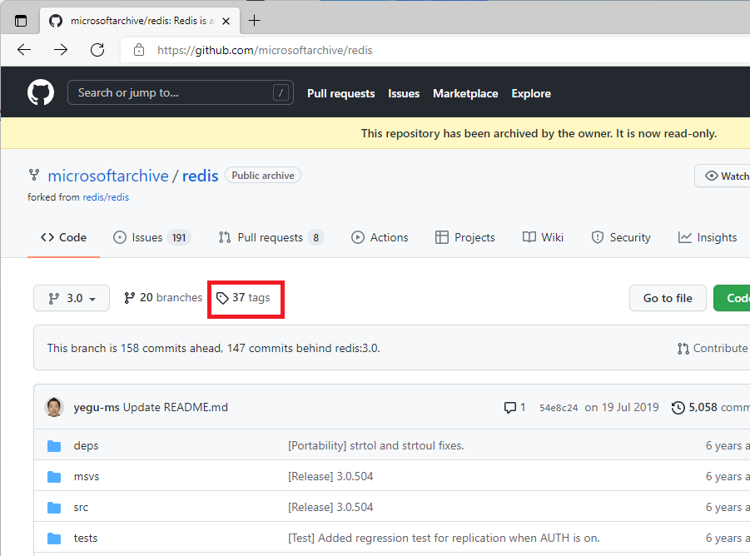Open the tab actions menu icon
The width and height of the screenshot is (750, 556).
click(x=21, y=21)
